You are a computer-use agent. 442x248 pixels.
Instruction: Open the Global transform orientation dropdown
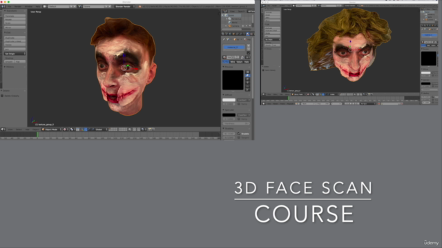pos(101,130)
